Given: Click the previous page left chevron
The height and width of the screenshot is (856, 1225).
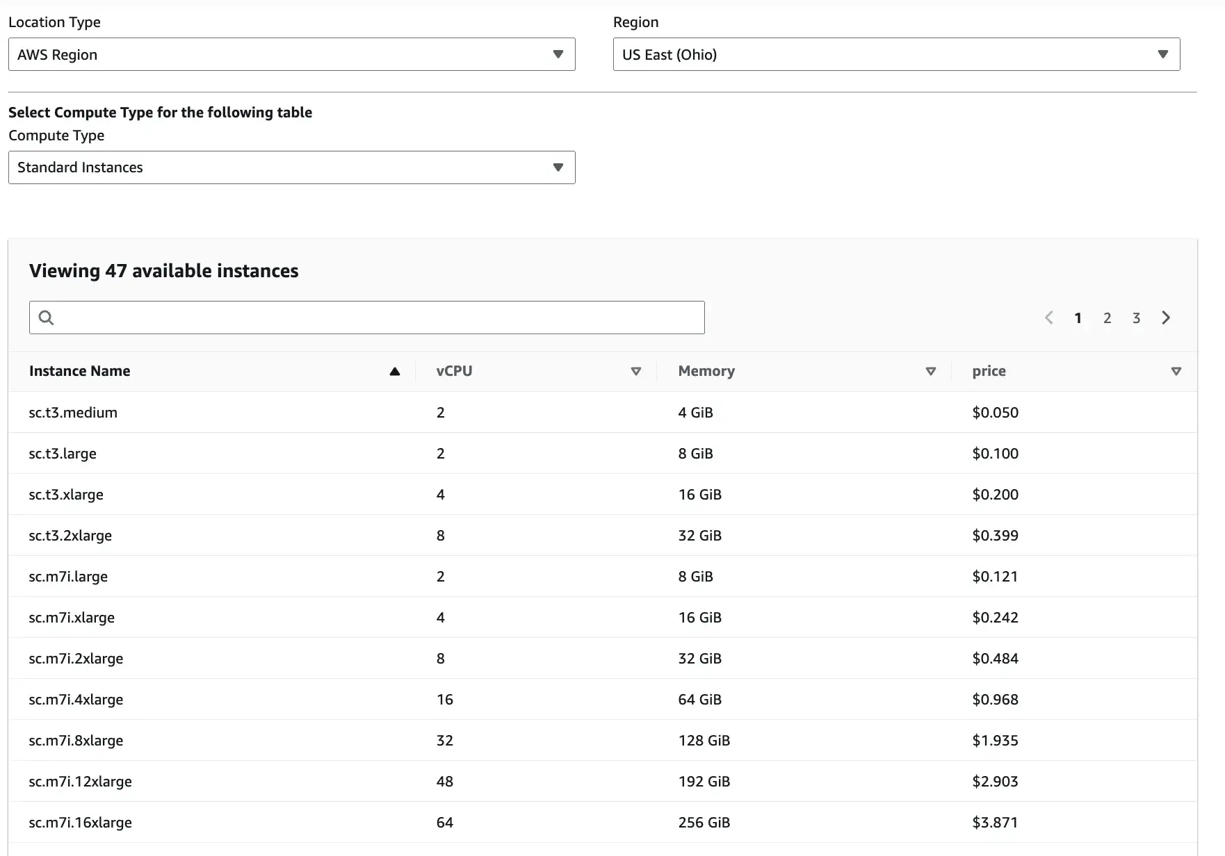Looking at the screenshot, I should tap(1049, 318).
